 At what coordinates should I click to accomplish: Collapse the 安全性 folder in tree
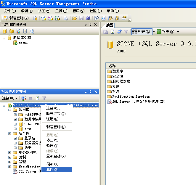(10, 133)
